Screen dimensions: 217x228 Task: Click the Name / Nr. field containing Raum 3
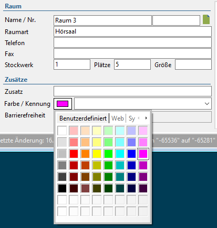[102, 20]
